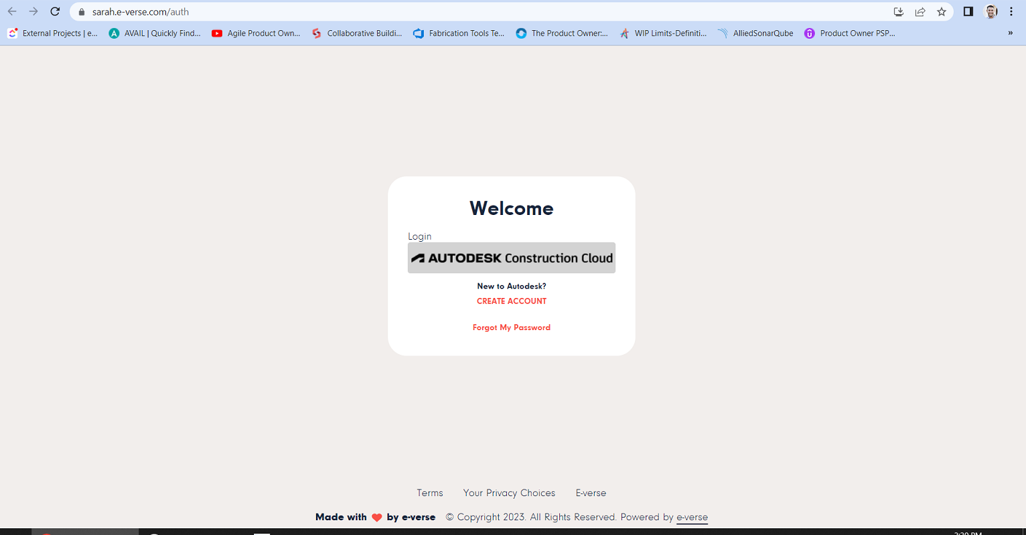Open the Chrome profile avatar
1026x535 pixels.
coord(991,11)
